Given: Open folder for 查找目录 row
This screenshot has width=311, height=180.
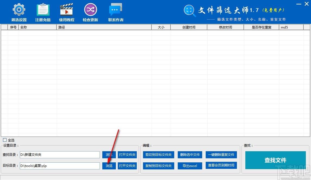Looking at the screenshot, I should (127, 154).
